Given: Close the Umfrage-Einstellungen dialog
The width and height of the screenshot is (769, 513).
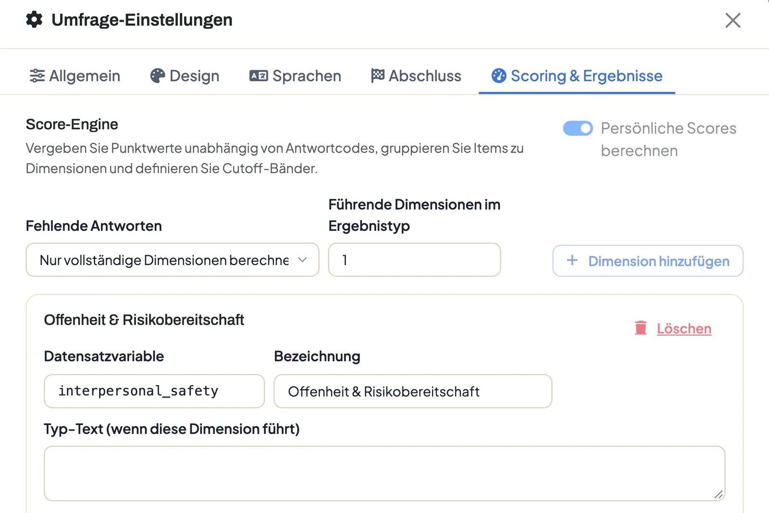Looking at the screenshot, I should pyautogui.click(x=732, y=20).
